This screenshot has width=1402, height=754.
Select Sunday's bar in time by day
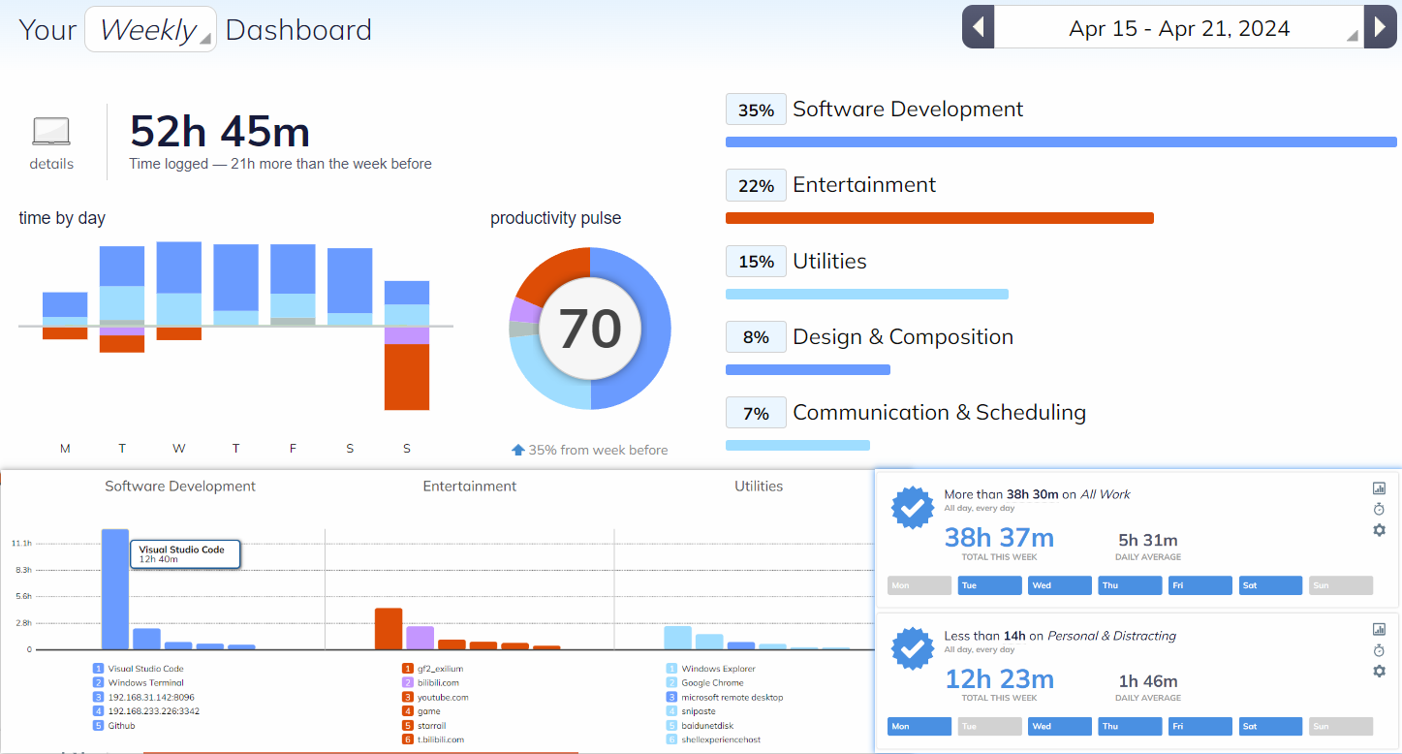[407, 345]
